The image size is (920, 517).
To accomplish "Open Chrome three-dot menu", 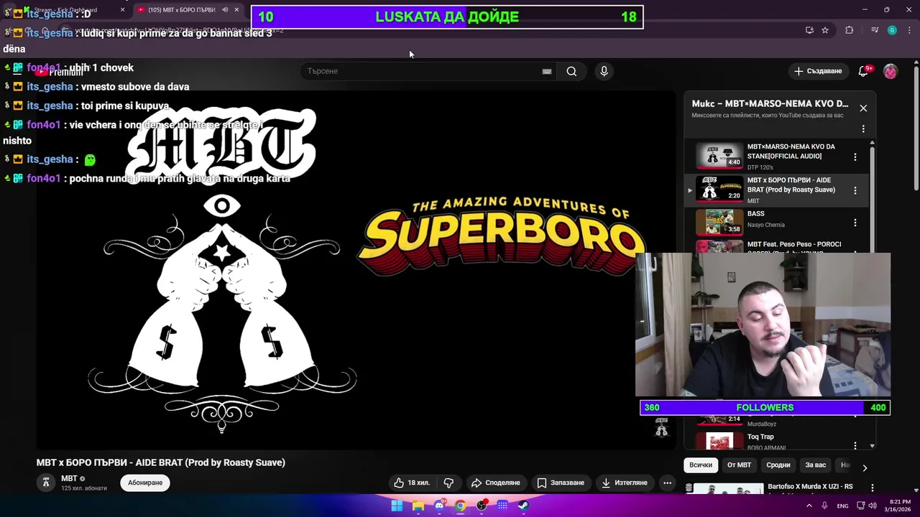I will 910,30.
